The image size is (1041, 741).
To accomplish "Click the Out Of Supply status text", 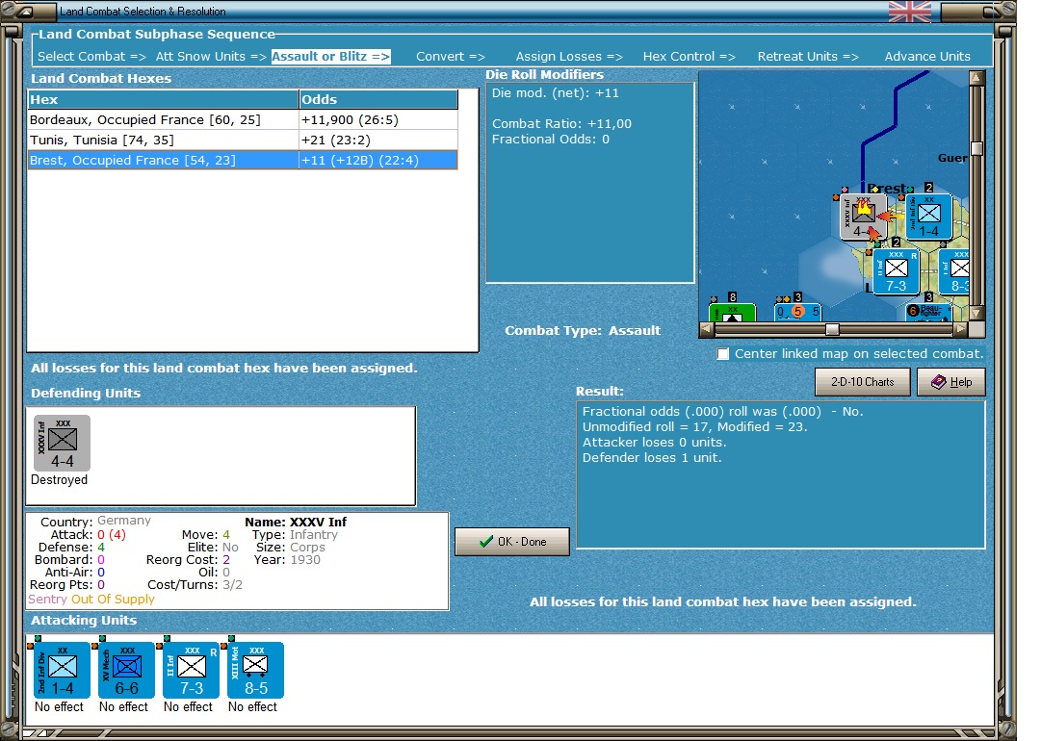I will pyautogui.click(x=113, y=599).
